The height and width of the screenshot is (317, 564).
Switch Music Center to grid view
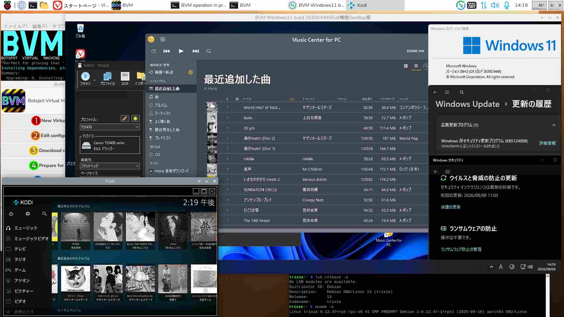[406, 66]
